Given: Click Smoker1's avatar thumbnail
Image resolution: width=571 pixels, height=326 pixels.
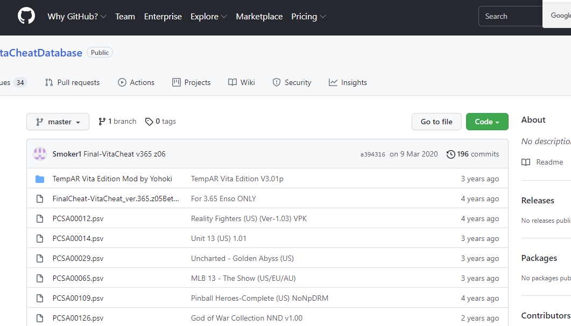Looking at the screenshot, I should [40, 154].
